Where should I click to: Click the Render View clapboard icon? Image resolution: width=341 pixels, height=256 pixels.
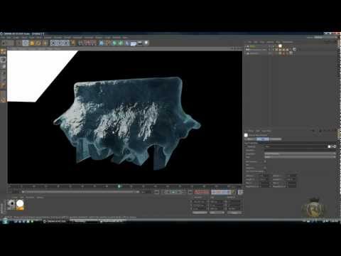pos(81,43)
